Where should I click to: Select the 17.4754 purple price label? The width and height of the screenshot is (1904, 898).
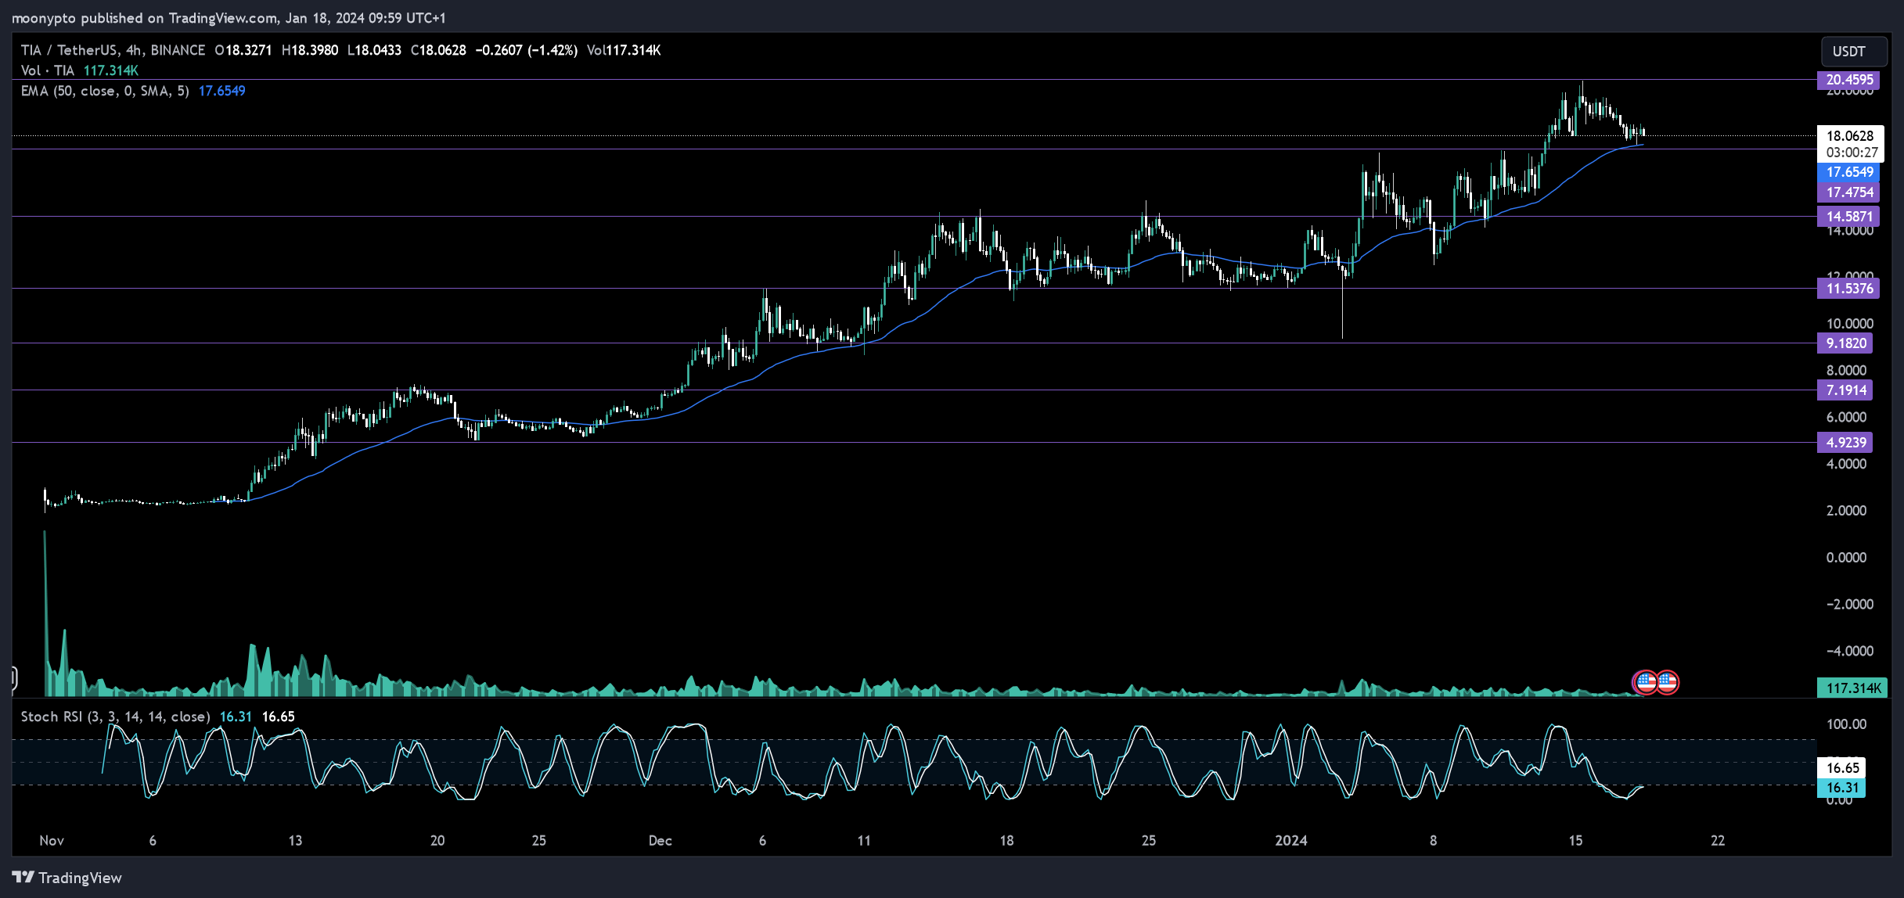(x=1849, y=192)
